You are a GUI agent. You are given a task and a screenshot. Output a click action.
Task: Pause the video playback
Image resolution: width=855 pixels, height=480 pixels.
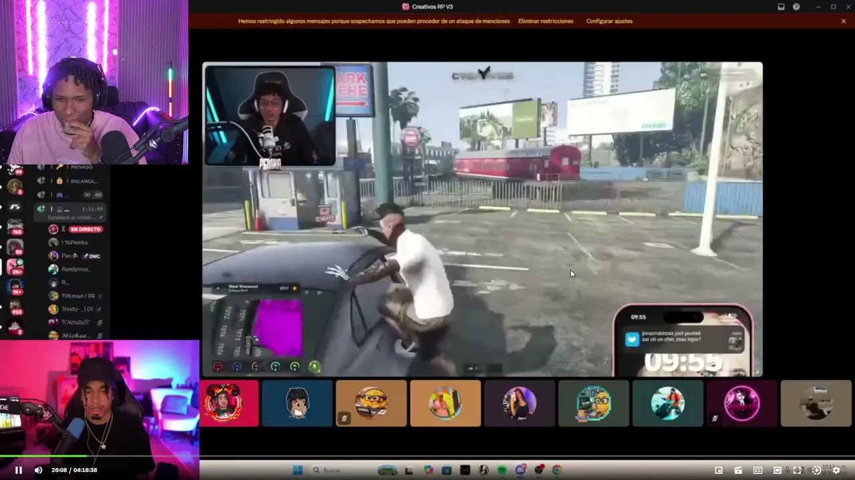(x=19, y=470)
